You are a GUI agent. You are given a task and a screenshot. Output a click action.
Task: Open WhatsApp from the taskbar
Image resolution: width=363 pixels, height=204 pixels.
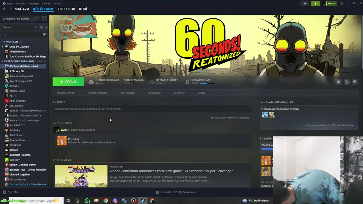[x=87, y=201]
